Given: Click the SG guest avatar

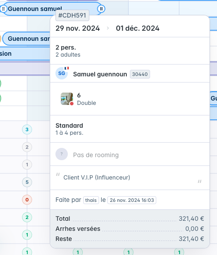Looking at the screenshot, I should coord(62,73).
